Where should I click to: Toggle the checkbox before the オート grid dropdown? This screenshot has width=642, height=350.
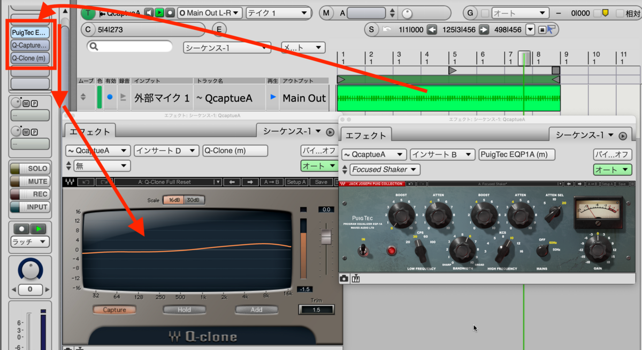click(x=485, y=13)
